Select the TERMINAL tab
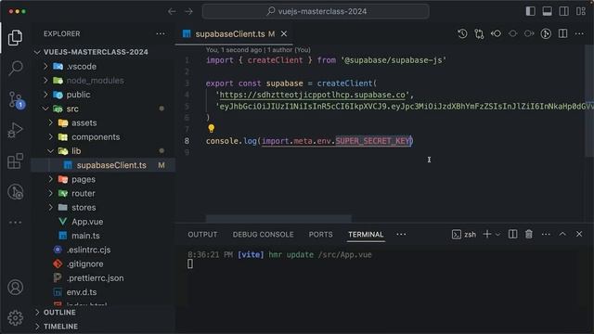594x334 pixels. coord(366,235)
